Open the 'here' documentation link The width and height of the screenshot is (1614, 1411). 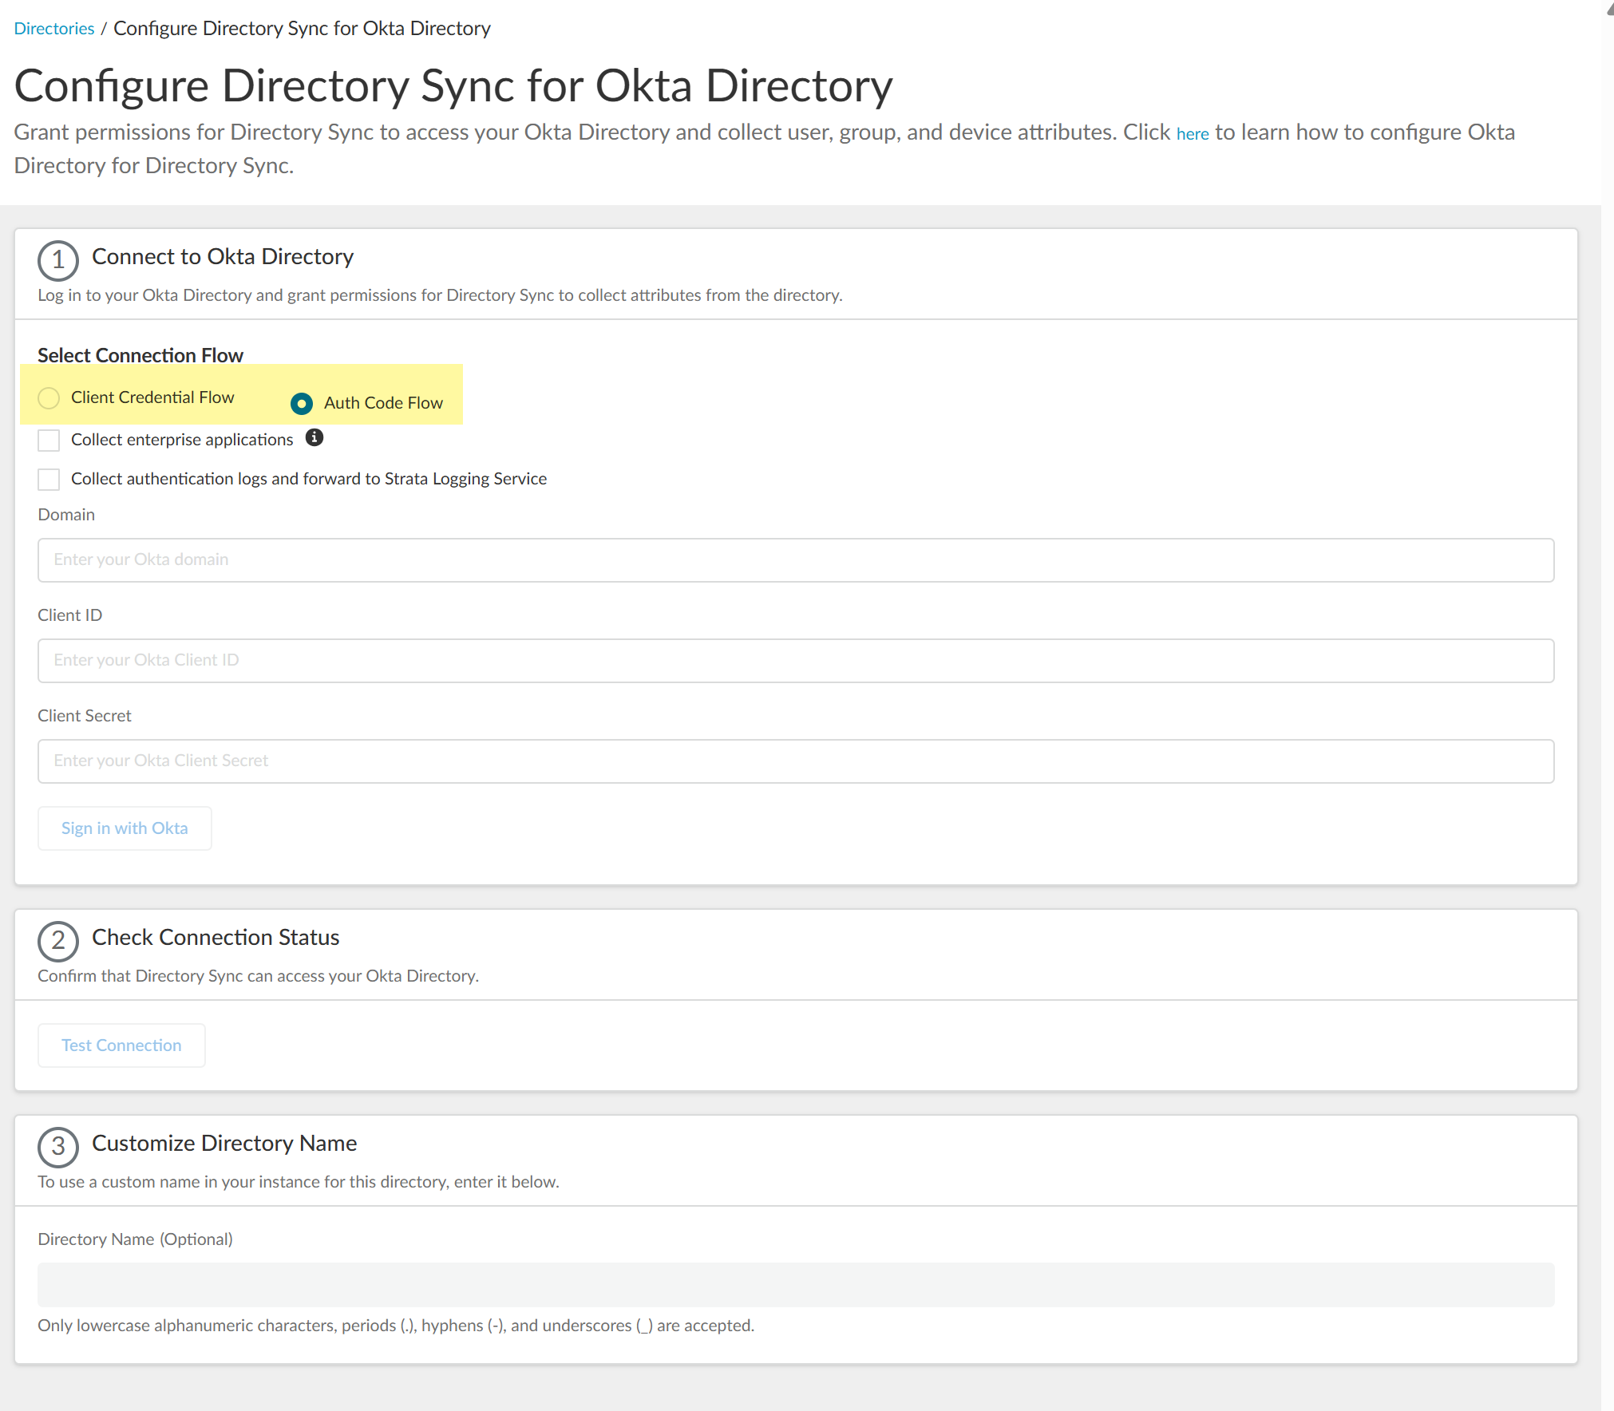(1192, 134)
